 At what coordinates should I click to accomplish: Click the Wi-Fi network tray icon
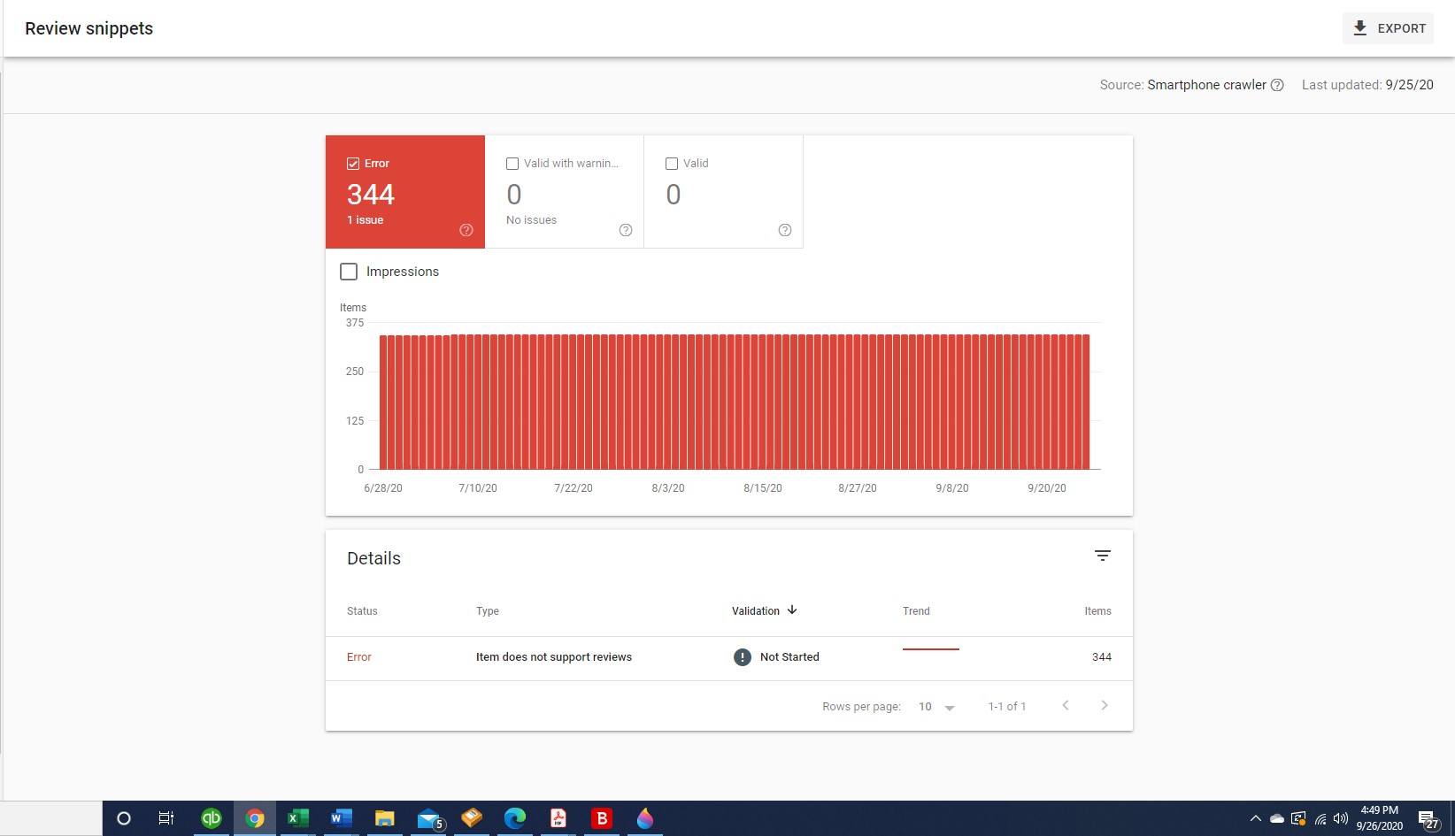coord(1320,818)
